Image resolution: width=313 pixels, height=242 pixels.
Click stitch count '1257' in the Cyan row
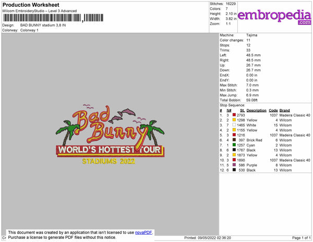(x=240, y=145)
